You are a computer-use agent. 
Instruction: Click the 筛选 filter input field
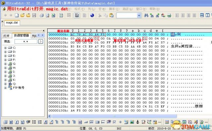tap(26, 41)
